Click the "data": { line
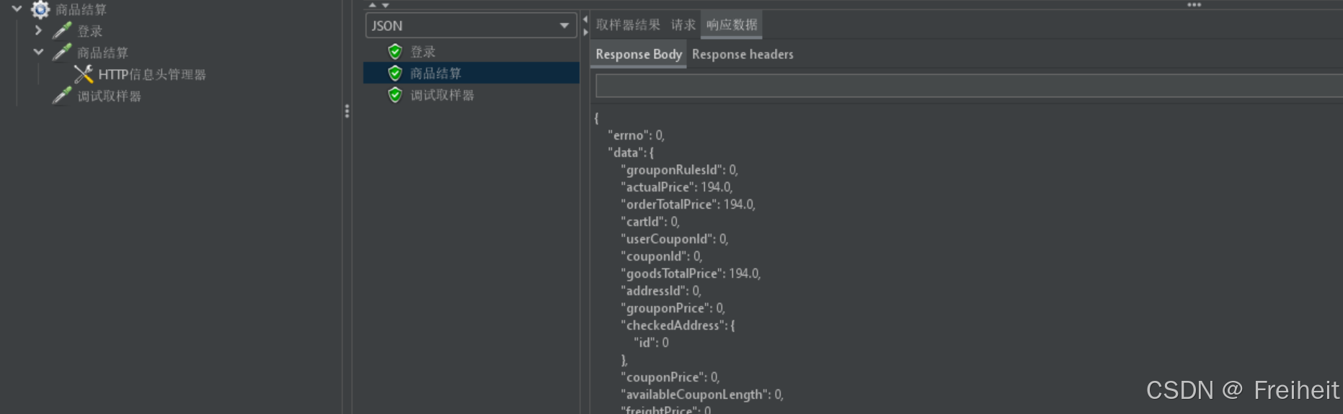This screenshot has height=414, width=1343. 631,152
